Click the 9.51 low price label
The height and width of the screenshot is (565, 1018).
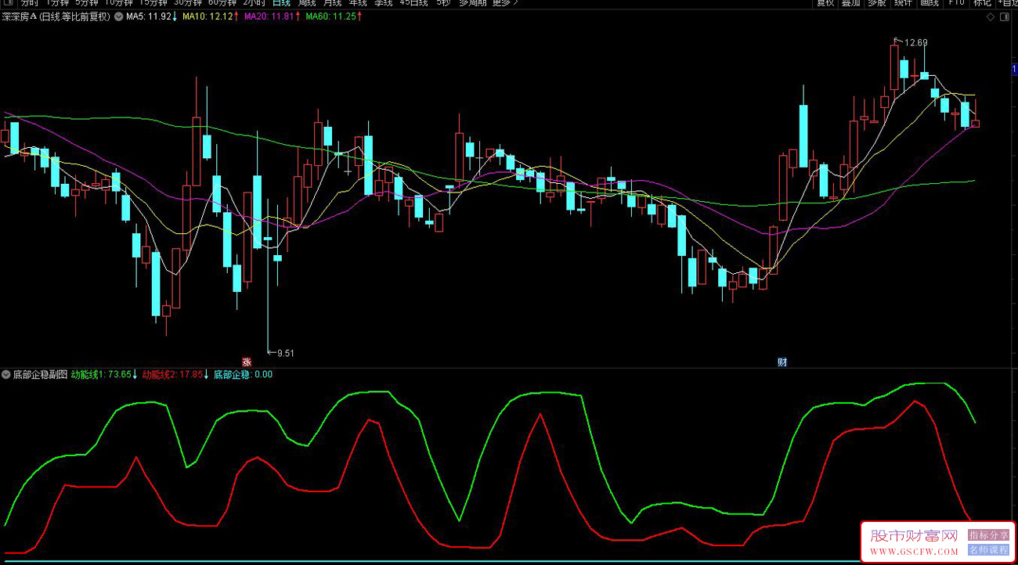pyautogui.click(x=285, y=353)
